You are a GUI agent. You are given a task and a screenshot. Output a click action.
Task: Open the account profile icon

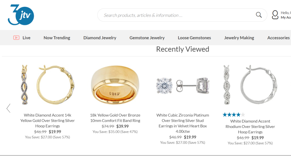[275, 15]
